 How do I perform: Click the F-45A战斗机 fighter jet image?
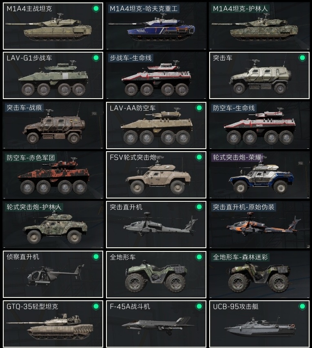point(158,326)
